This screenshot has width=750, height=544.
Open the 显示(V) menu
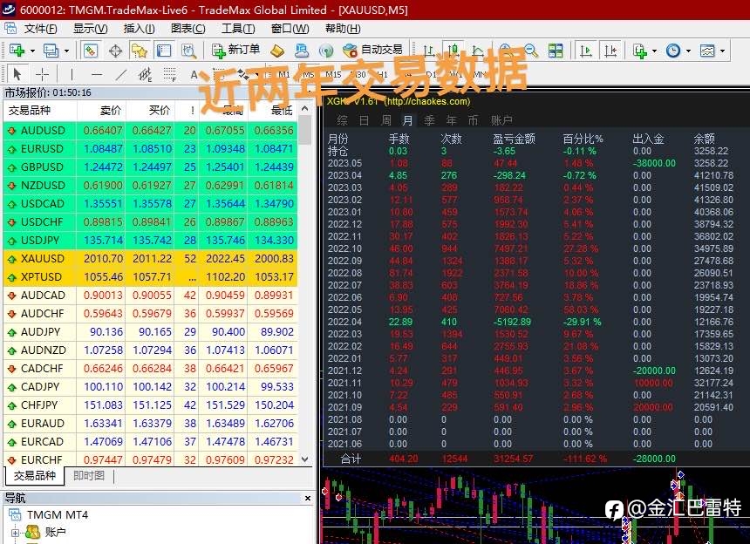90,29
